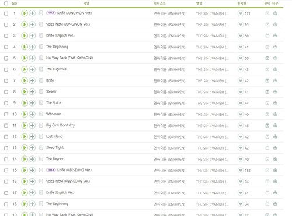Screen dimensions: 292x216
Task: Add Big Girls Don't Cry to playlist
Action: click(32, 125)
